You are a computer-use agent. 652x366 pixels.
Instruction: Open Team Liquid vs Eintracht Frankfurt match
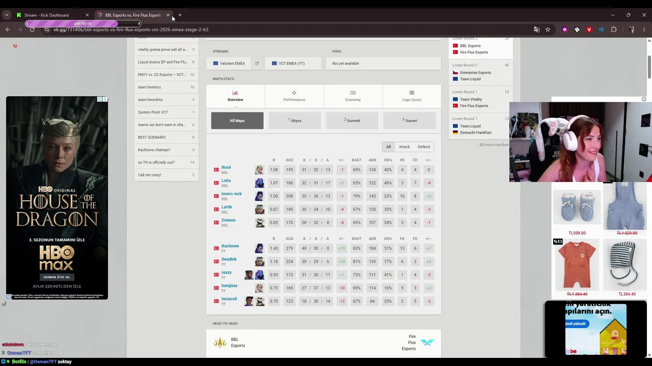[x=480, y=126]
